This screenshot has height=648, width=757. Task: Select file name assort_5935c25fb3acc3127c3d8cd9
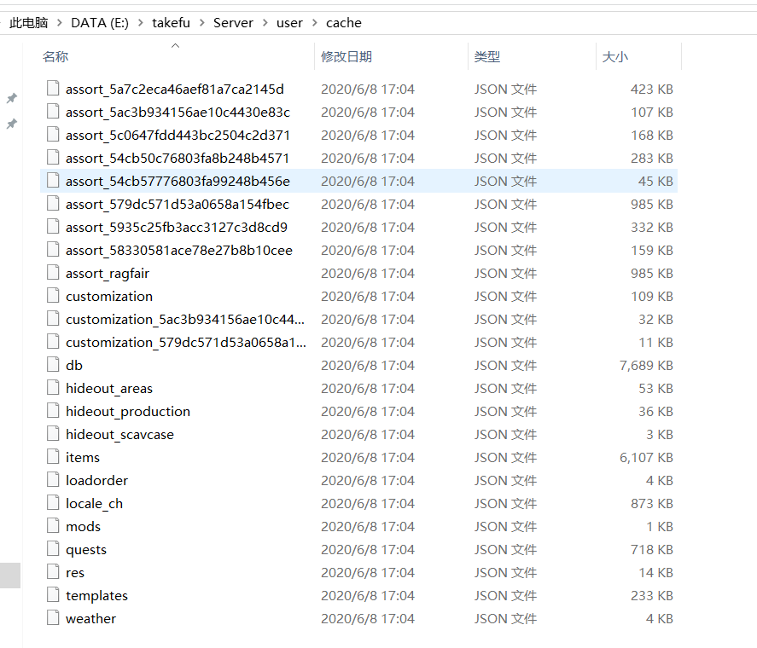click(177, 228)
